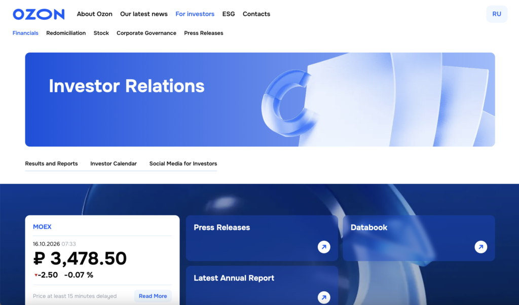Open the Social Media for Investors tab
Screen dimensions: 519x305
183,164
